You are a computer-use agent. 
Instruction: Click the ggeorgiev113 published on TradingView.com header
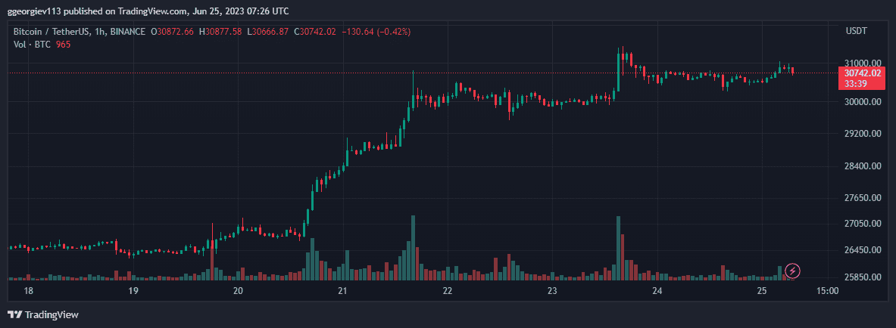[x=148, y=11]
